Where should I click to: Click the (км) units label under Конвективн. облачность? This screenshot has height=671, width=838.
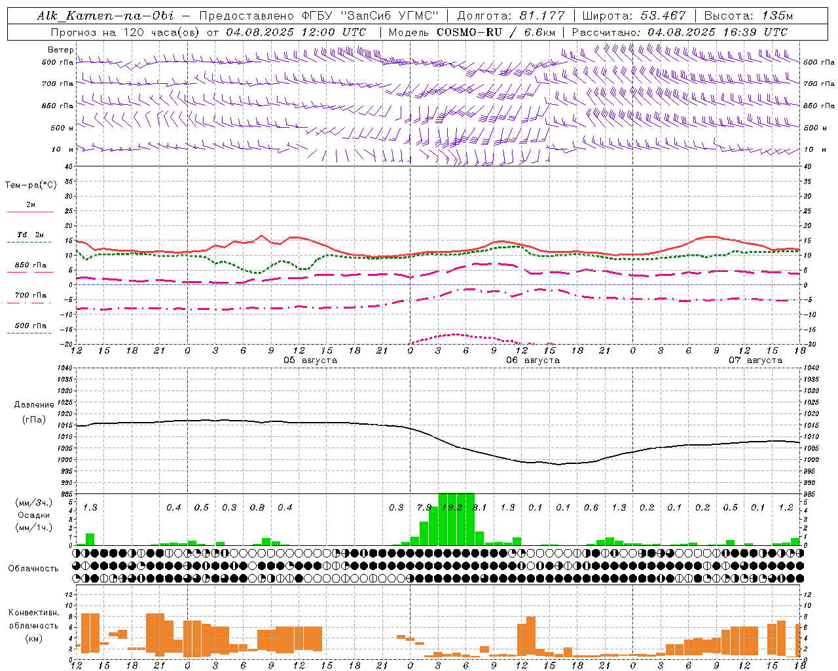point(34,638)
